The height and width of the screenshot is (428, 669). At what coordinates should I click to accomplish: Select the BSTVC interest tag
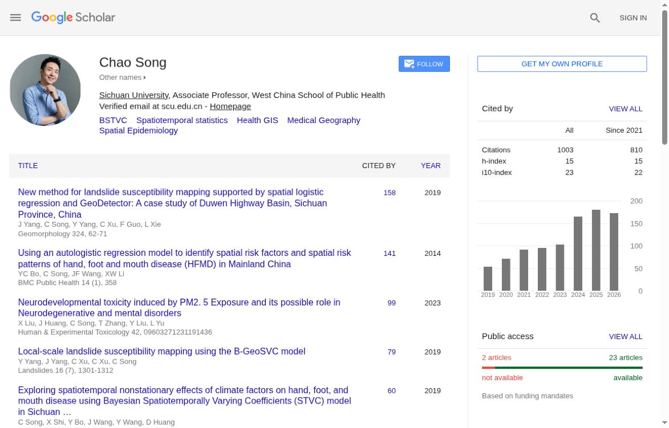(113, 120)
